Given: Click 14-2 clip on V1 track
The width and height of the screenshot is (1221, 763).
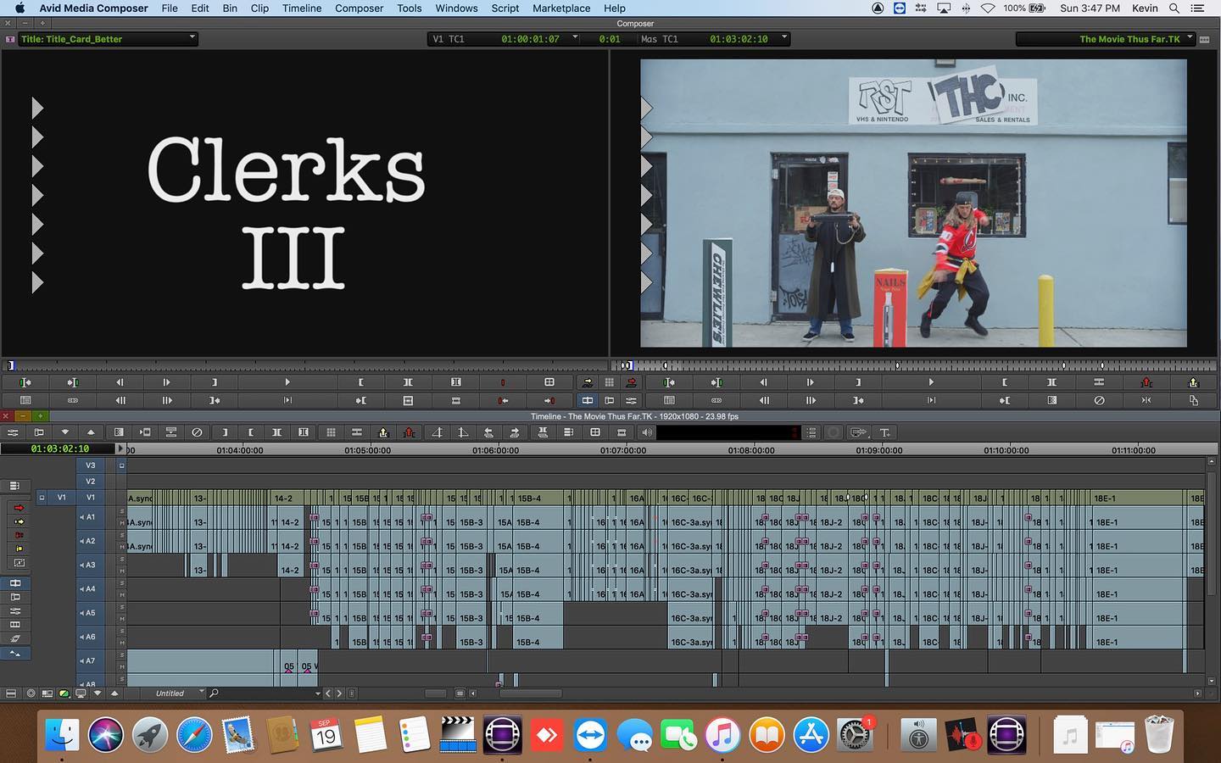Looking at the screenshot, I should click(x=287, y=498).
